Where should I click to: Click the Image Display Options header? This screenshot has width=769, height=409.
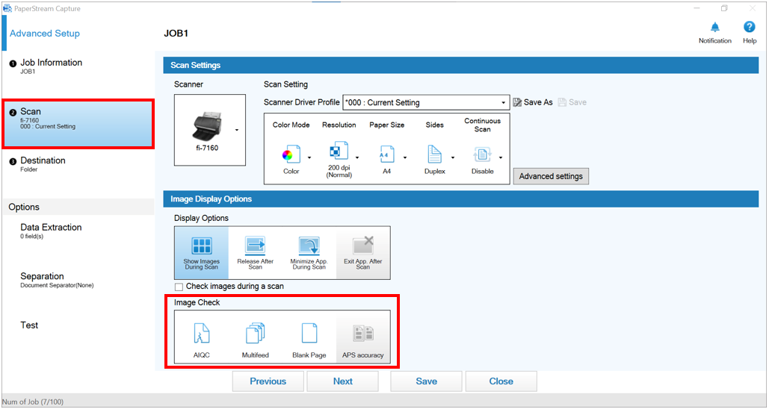[461, 199]
